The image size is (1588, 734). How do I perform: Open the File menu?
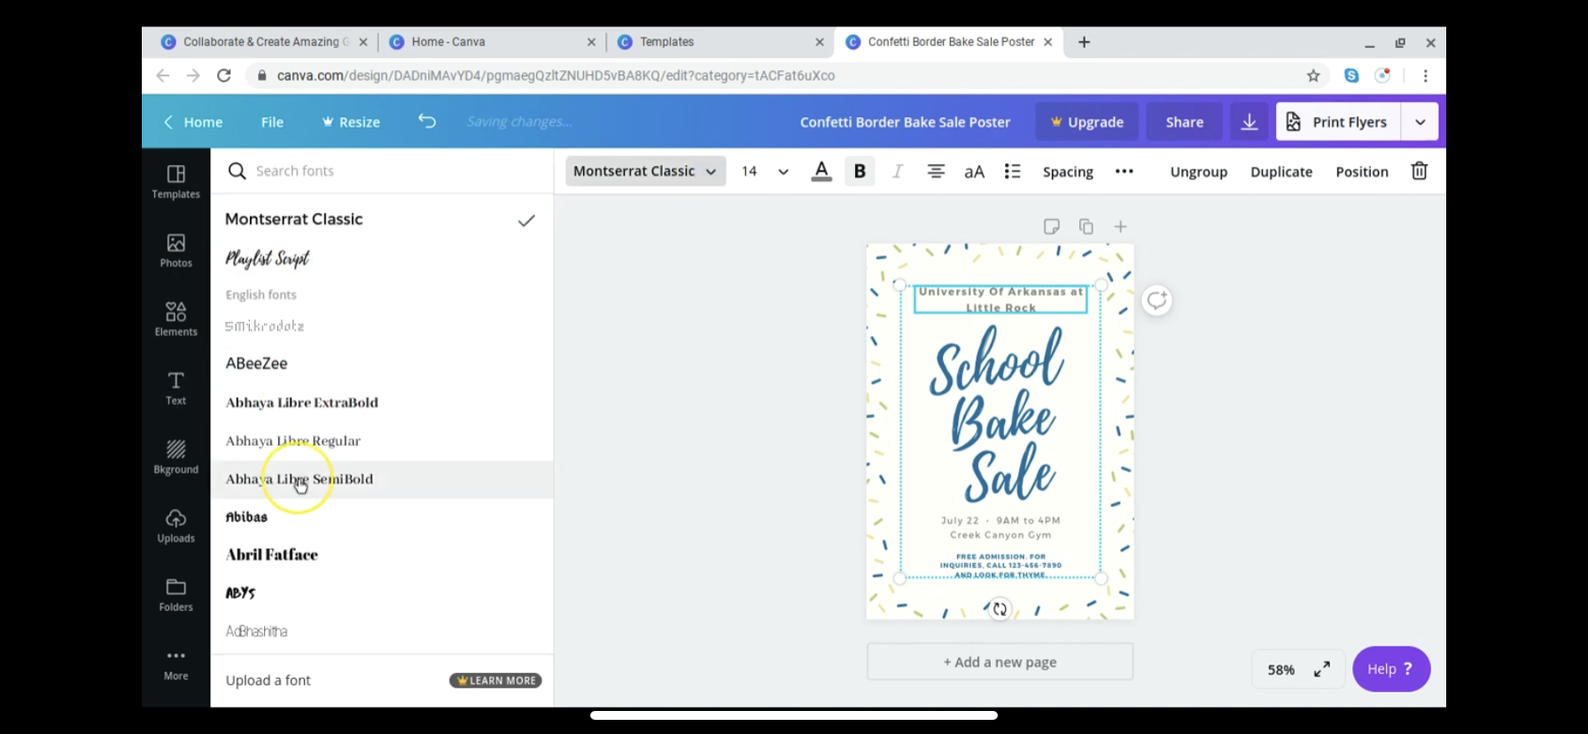pyautogui.click(x=272, y=122)
